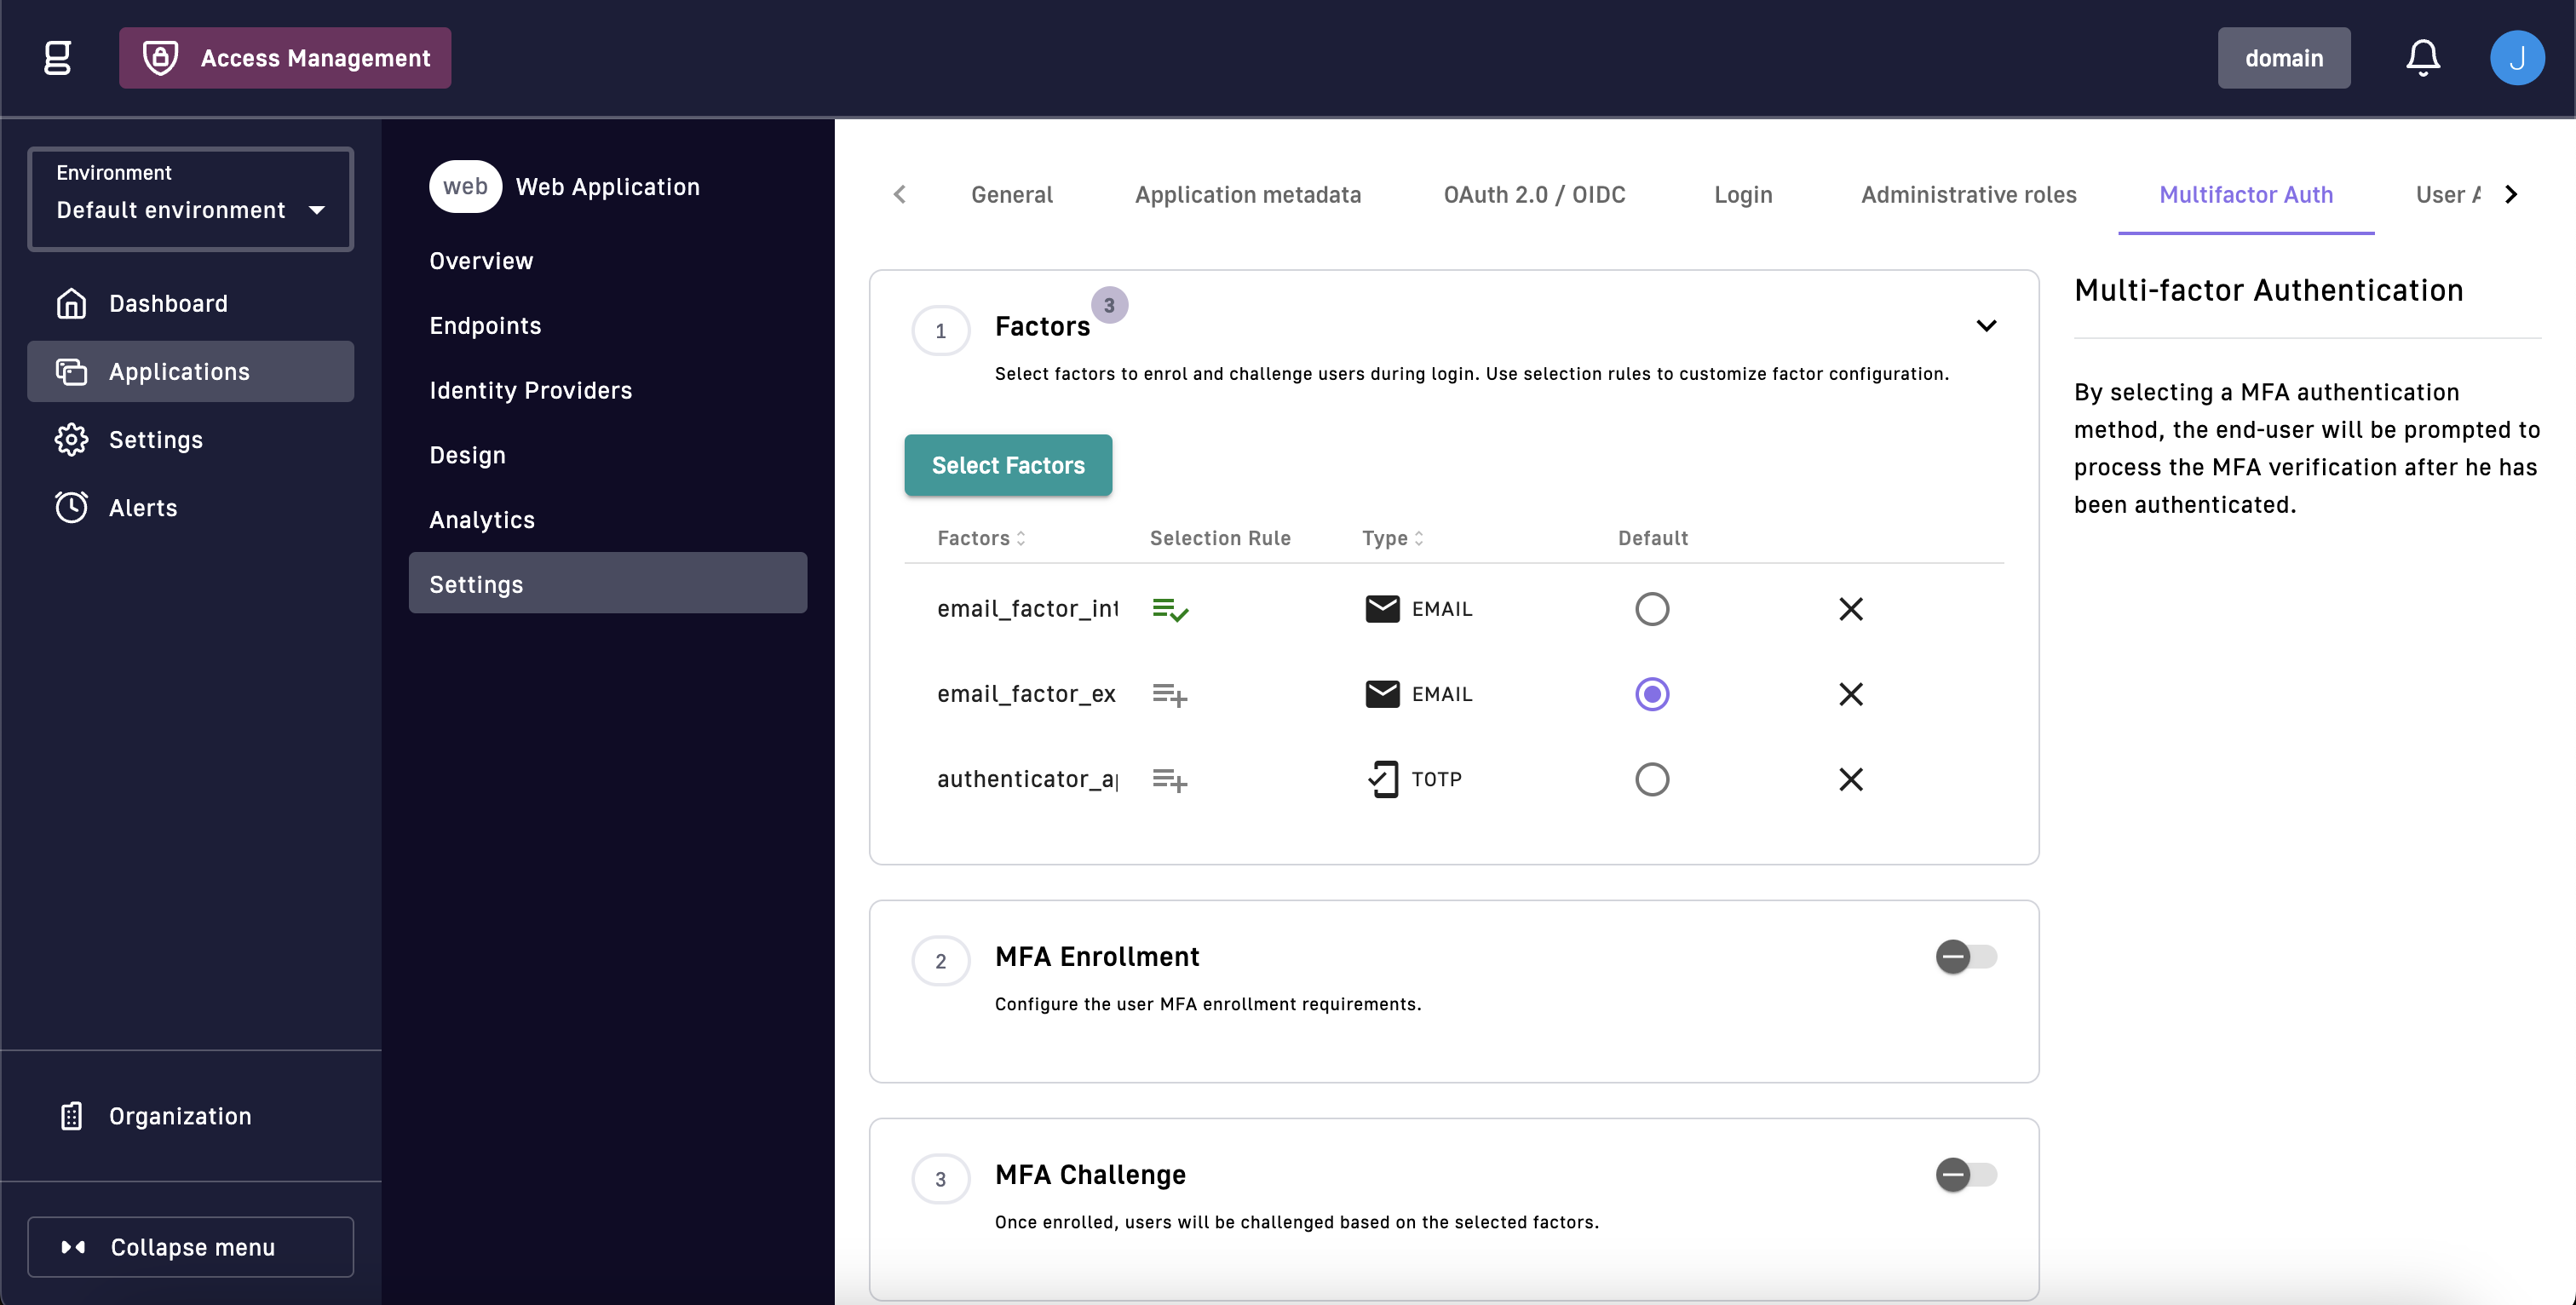This screenshot has height=1305, width=2576.
Task: Set email_factor_int as default factor
Action: (1651, 609)
